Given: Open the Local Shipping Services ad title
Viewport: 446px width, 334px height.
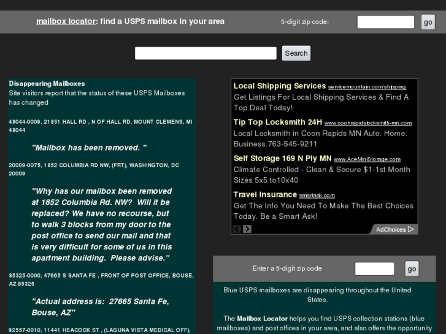Looking at the screenshot, I should pos(279,86).
